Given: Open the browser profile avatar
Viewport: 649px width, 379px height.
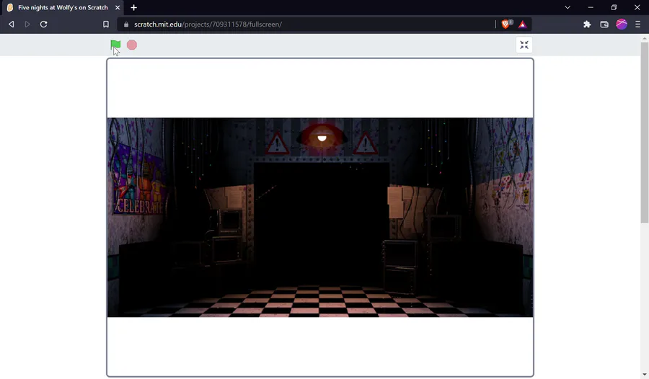Looking at the screenshot, I should click(622, 24).
